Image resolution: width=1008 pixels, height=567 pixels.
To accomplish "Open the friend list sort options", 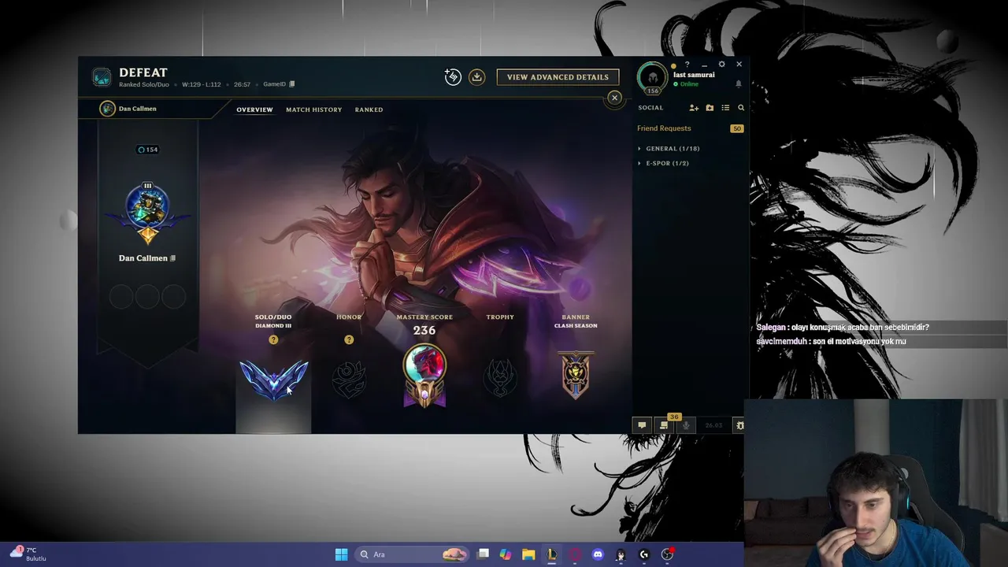I will point(725,108).
